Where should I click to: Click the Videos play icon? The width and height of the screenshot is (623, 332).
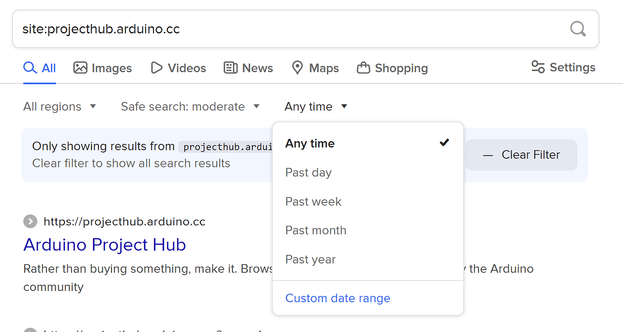tap(156, 68)
